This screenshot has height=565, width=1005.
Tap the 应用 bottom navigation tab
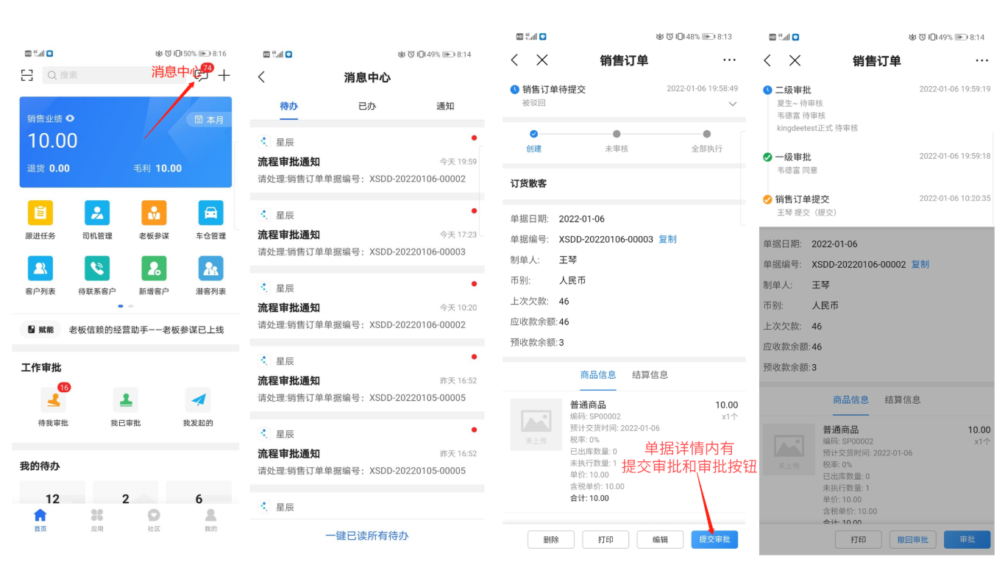click(x=97, y=519)
